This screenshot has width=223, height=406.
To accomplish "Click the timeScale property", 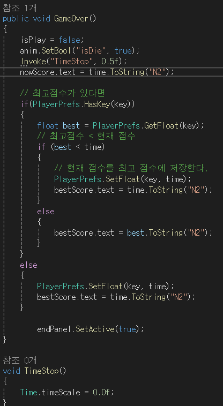I will tap(61, 392).
